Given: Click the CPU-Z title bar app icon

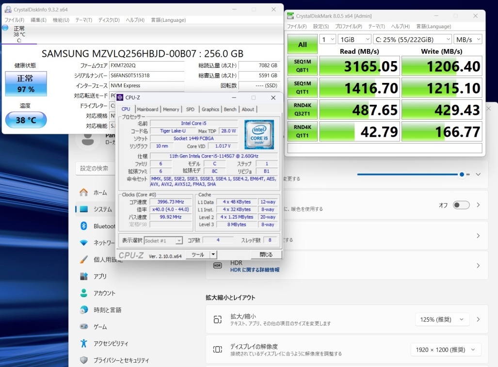Looking at the screenshot, I should 120,97.
